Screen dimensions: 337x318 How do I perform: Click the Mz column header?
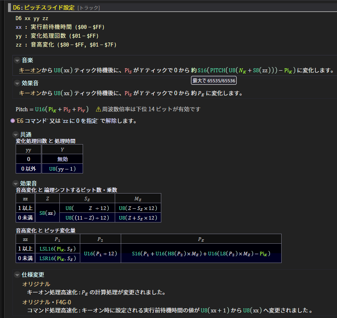[x=138, y=199]
